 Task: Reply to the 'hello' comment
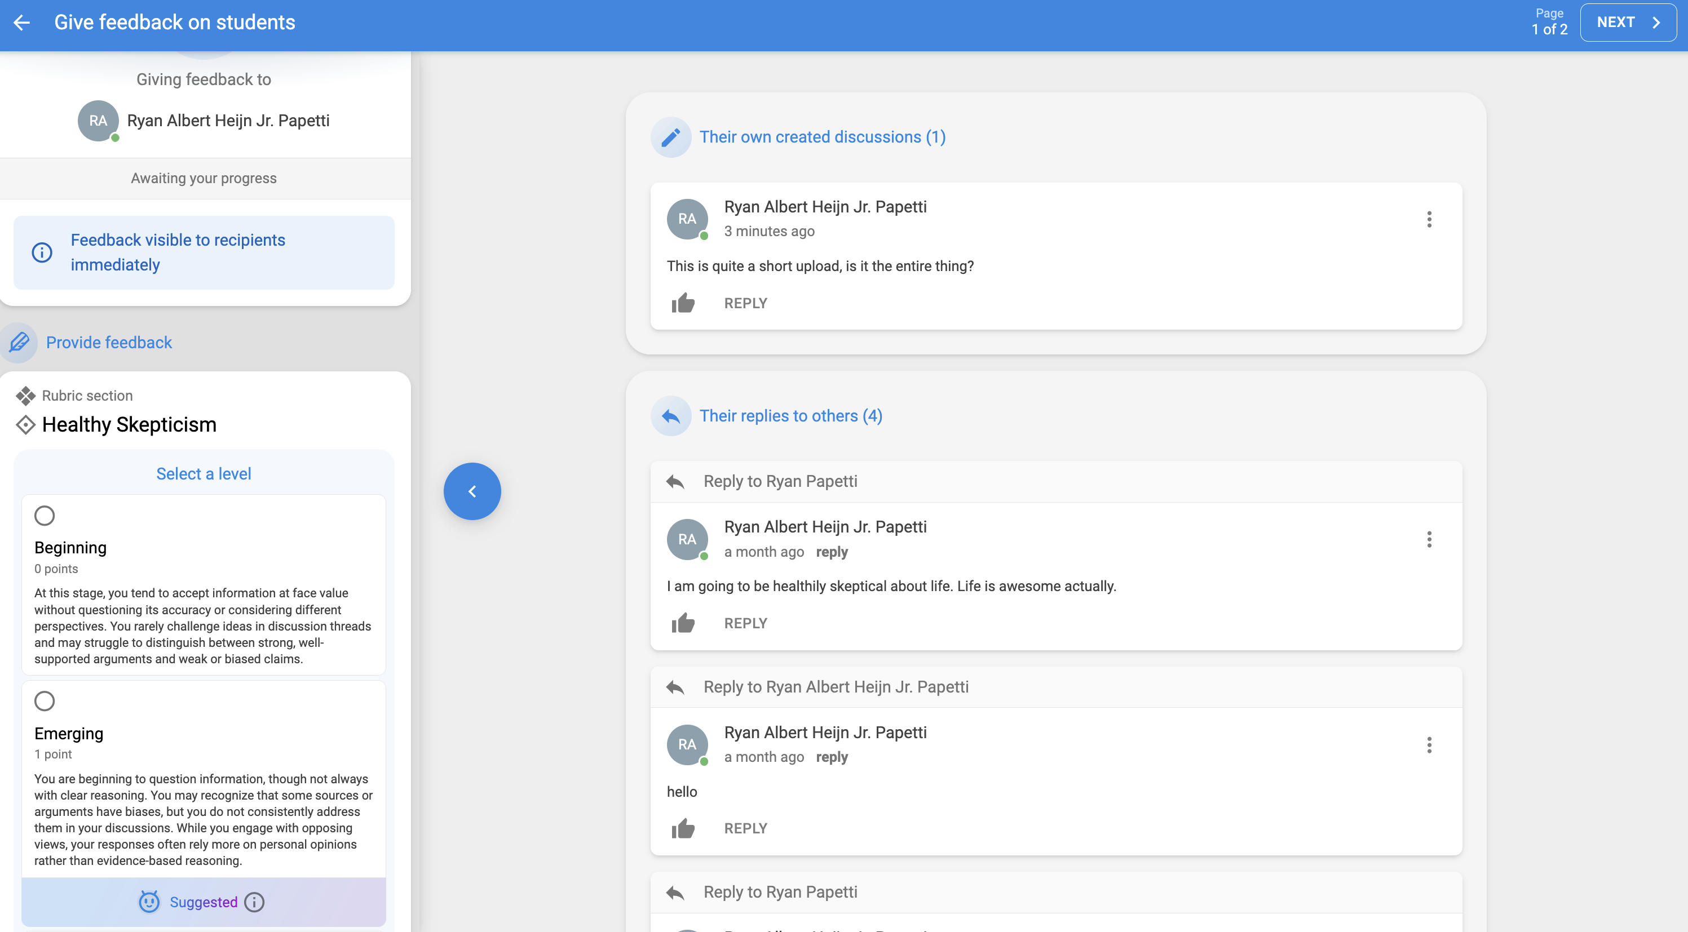coord(745,828)
